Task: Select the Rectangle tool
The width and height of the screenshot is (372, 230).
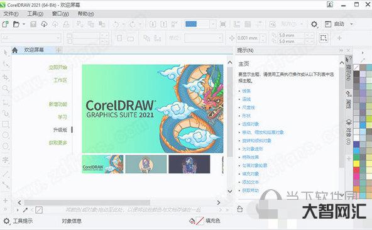Action: pos(6,124)
